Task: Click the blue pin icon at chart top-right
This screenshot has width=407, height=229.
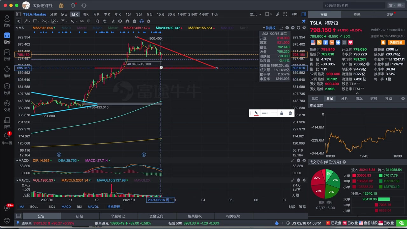Action: [x=304, y=21]
